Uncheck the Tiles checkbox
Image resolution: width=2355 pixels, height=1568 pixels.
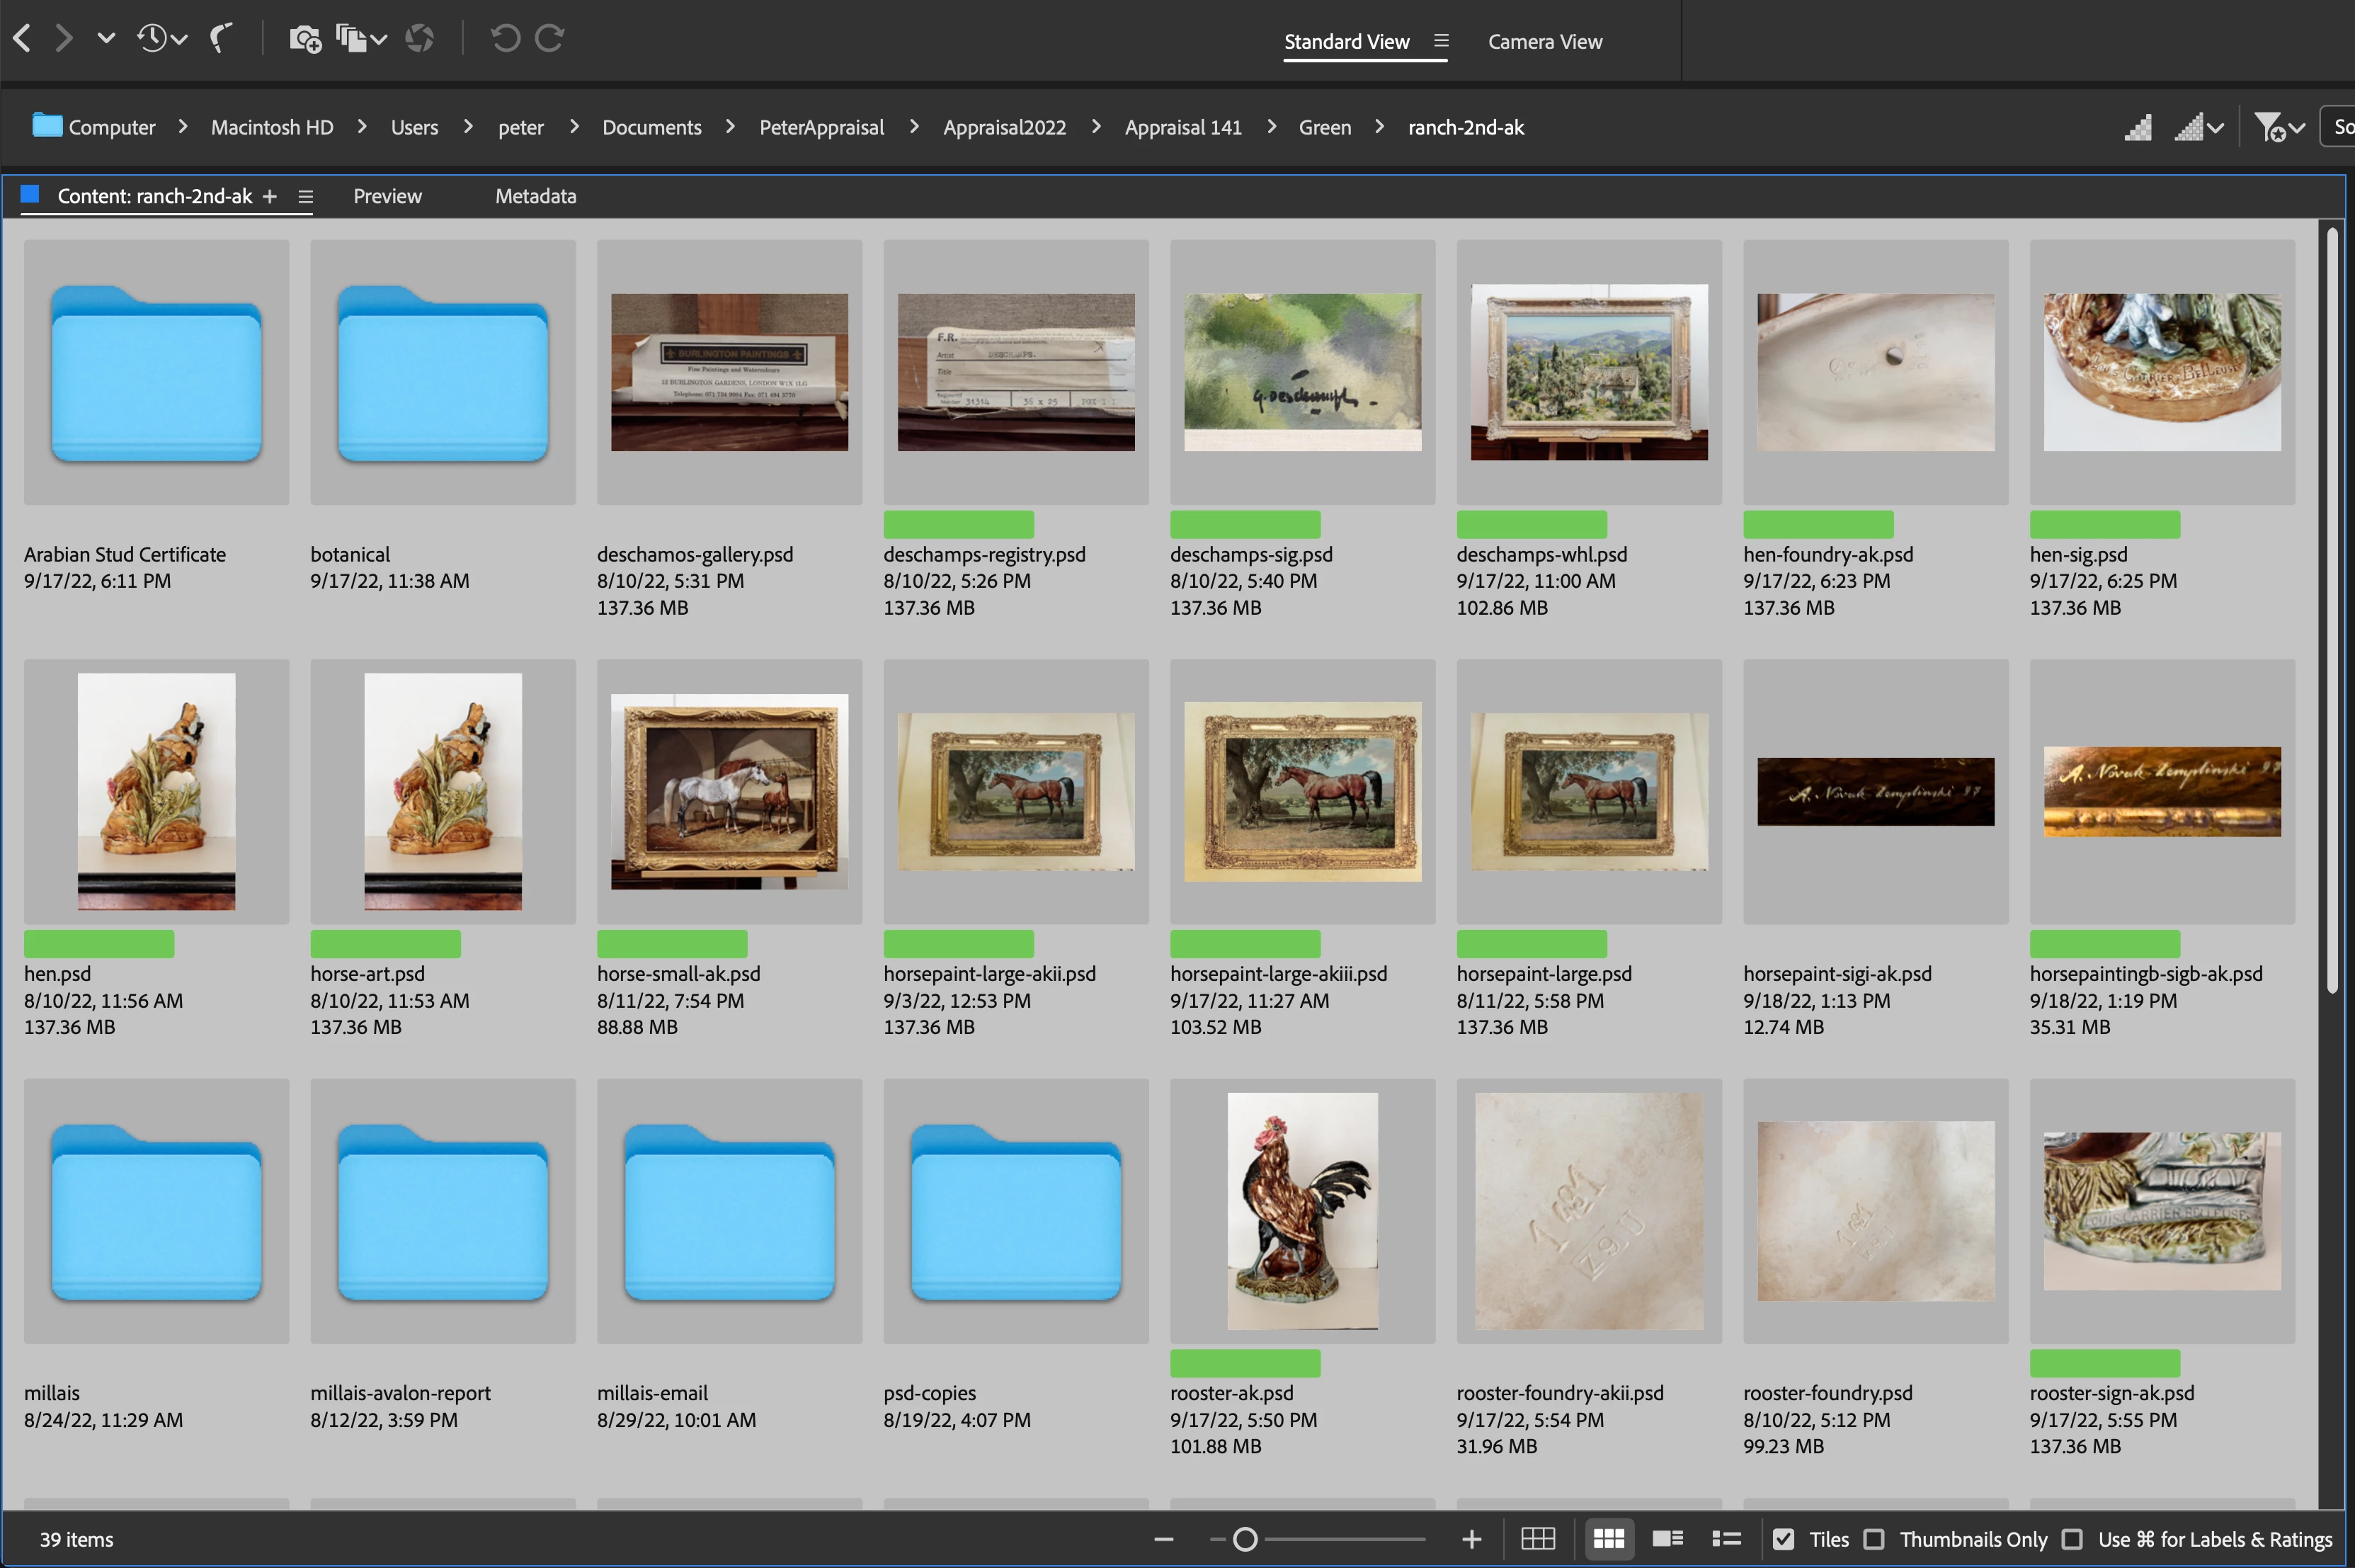[x=1783, y=1539]
